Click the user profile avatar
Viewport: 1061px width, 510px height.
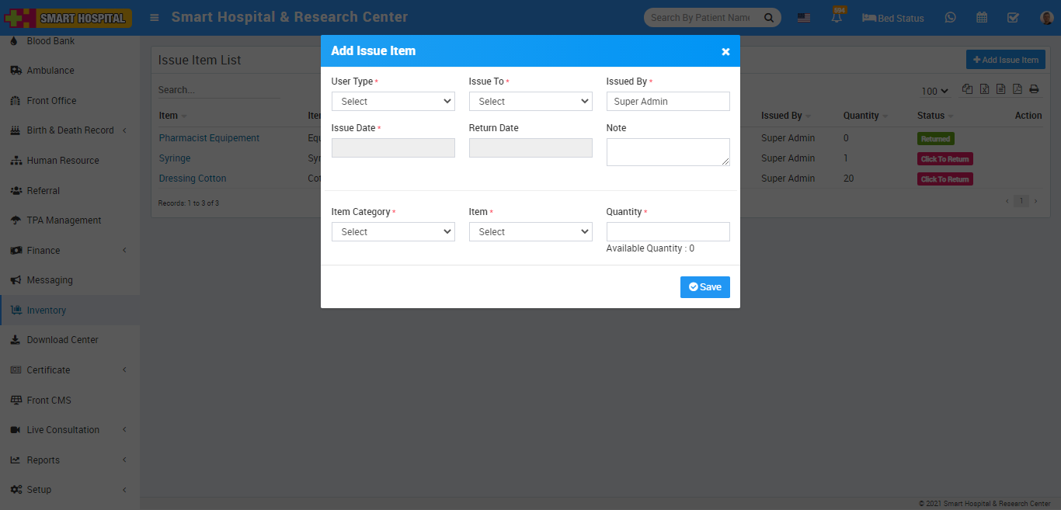1045,18
